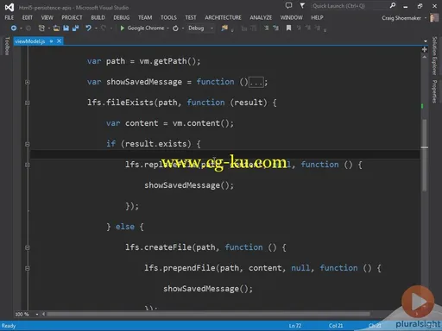
Task: Open the Undo history dropdown arrow
Action: [x=96, y=28]
